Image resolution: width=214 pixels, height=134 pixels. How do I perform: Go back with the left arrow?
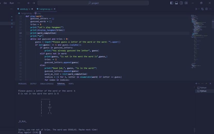tap(29, 3)
